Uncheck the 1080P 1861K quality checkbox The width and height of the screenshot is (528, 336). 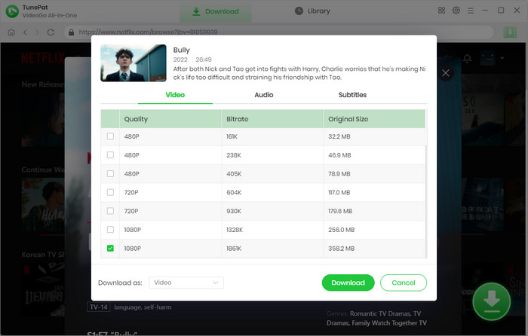110,248
